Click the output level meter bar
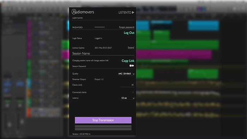The image size is (247, 139). tap(103, 128)
